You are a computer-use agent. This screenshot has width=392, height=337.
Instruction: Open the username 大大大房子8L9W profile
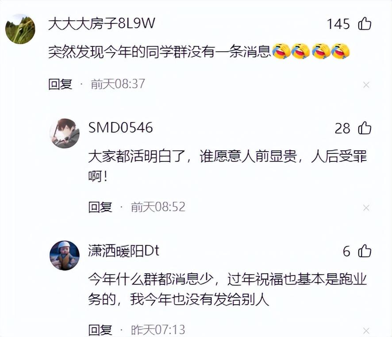click(101, 23)
